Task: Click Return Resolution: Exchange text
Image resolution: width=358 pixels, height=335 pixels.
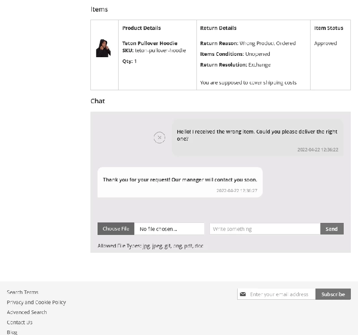Action: pyautogui.click(x=235, y=65)
